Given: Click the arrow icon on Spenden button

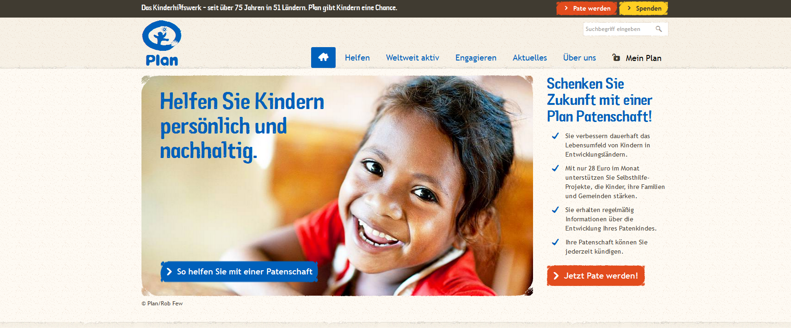Looking at the screenshot, I should 629,8.
